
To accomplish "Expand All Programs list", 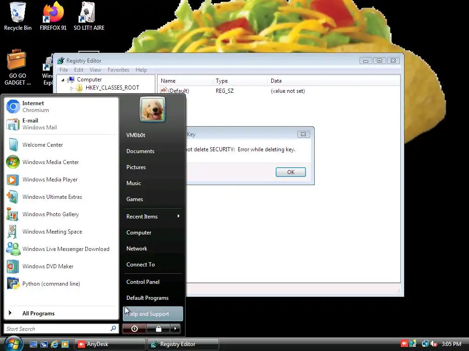I will pyautogui.click(x=61, y=314).
